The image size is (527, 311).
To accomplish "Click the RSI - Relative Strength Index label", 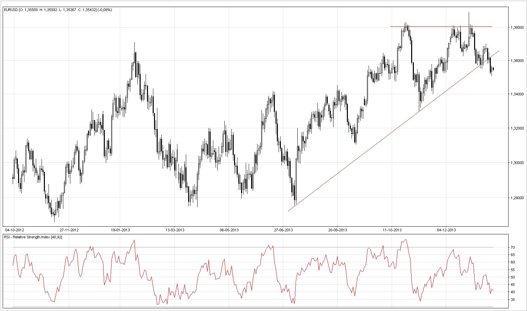I will tap(33, 237).
